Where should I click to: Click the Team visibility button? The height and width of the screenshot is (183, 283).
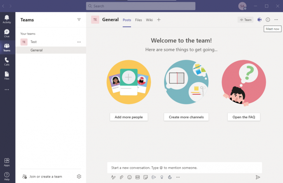pos(245,20)
